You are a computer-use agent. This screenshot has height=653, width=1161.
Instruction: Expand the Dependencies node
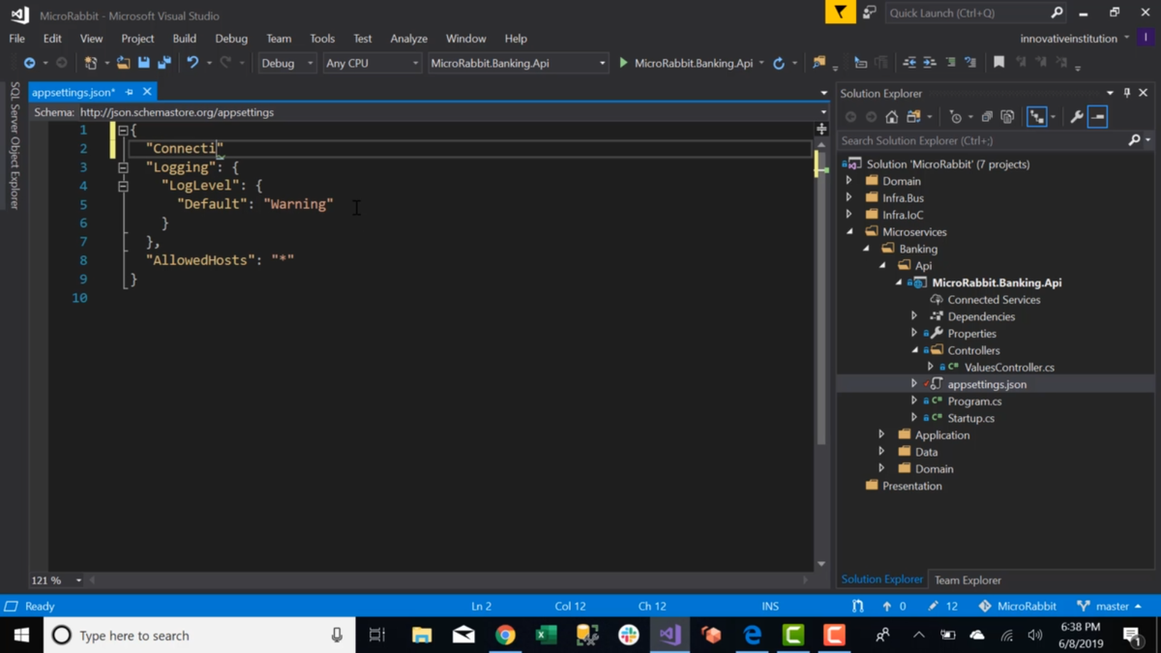coord(914,316)
